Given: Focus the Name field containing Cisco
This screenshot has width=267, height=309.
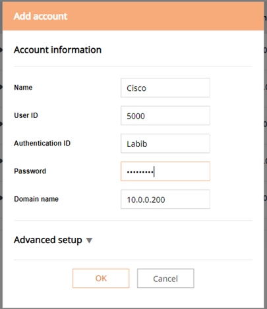Looking at the screenshot, I should (165, 88).
